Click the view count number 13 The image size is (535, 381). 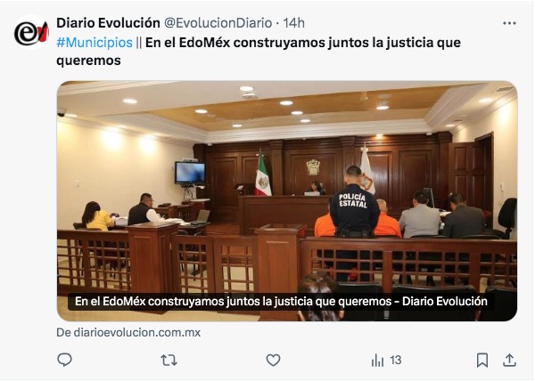coord(395,360)
